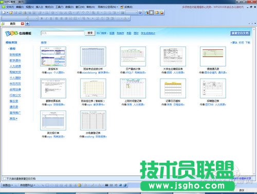The height and width of the screenshot is (194, 257).
Task: Expand the 其他 category in sidebar
Action: click(x=13, y=119)
